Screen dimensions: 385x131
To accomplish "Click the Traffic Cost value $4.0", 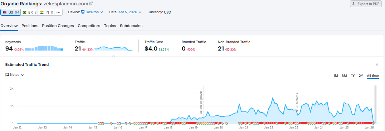I will click(151, 49).
